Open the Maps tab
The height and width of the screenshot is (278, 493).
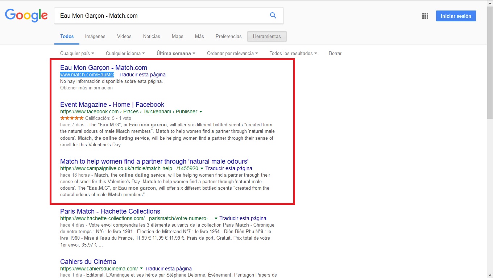pos(178,36)
